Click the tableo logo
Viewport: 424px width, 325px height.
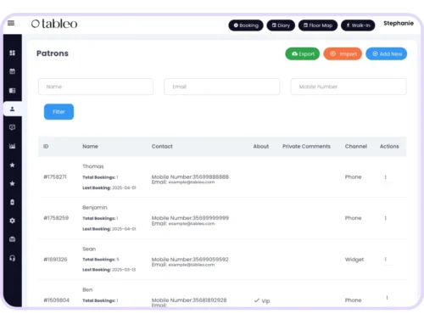pos(54,24)
